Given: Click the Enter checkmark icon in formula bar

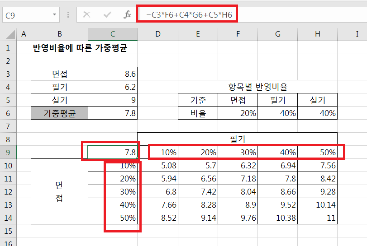Looking at the screenshot, I should pyautogui.click(x=107, y=15).
